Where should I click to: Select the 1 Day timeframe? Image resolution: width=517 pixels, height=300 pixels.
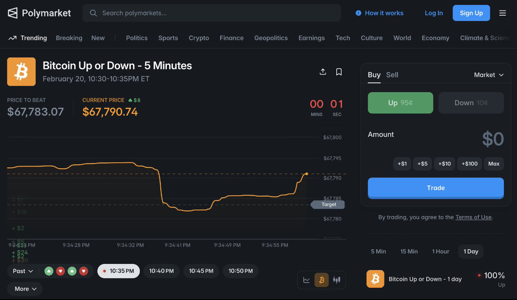(471, 251)
